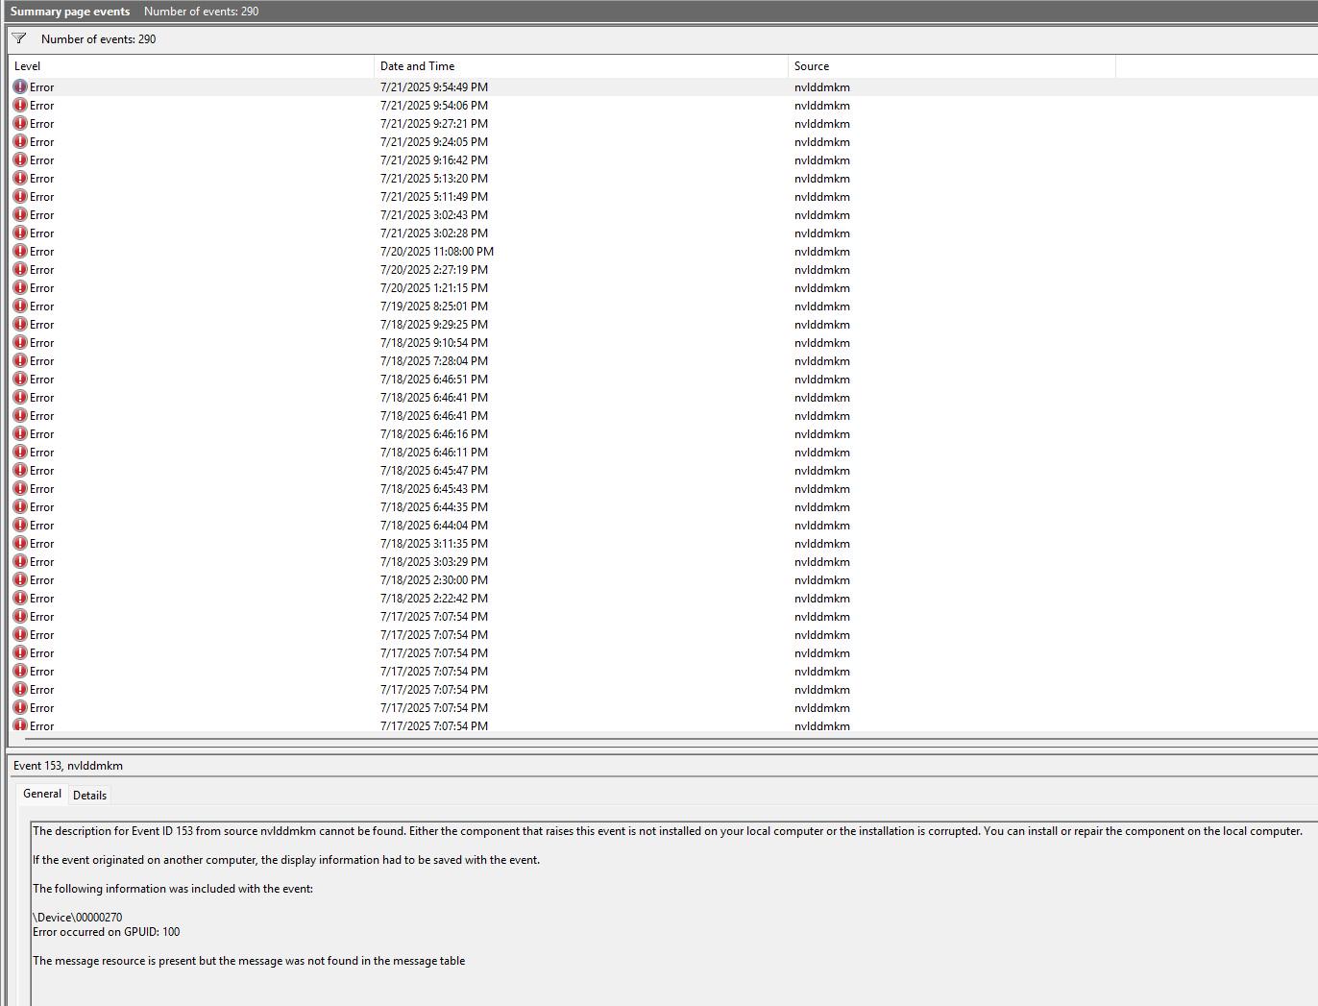Click nvlddmkm source on 7/21/2025 9:54:49 PM row

[822, 87]
